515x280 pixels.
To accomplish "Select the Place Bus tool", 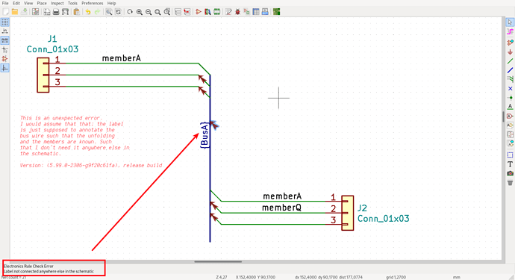I will click(510, 70).
